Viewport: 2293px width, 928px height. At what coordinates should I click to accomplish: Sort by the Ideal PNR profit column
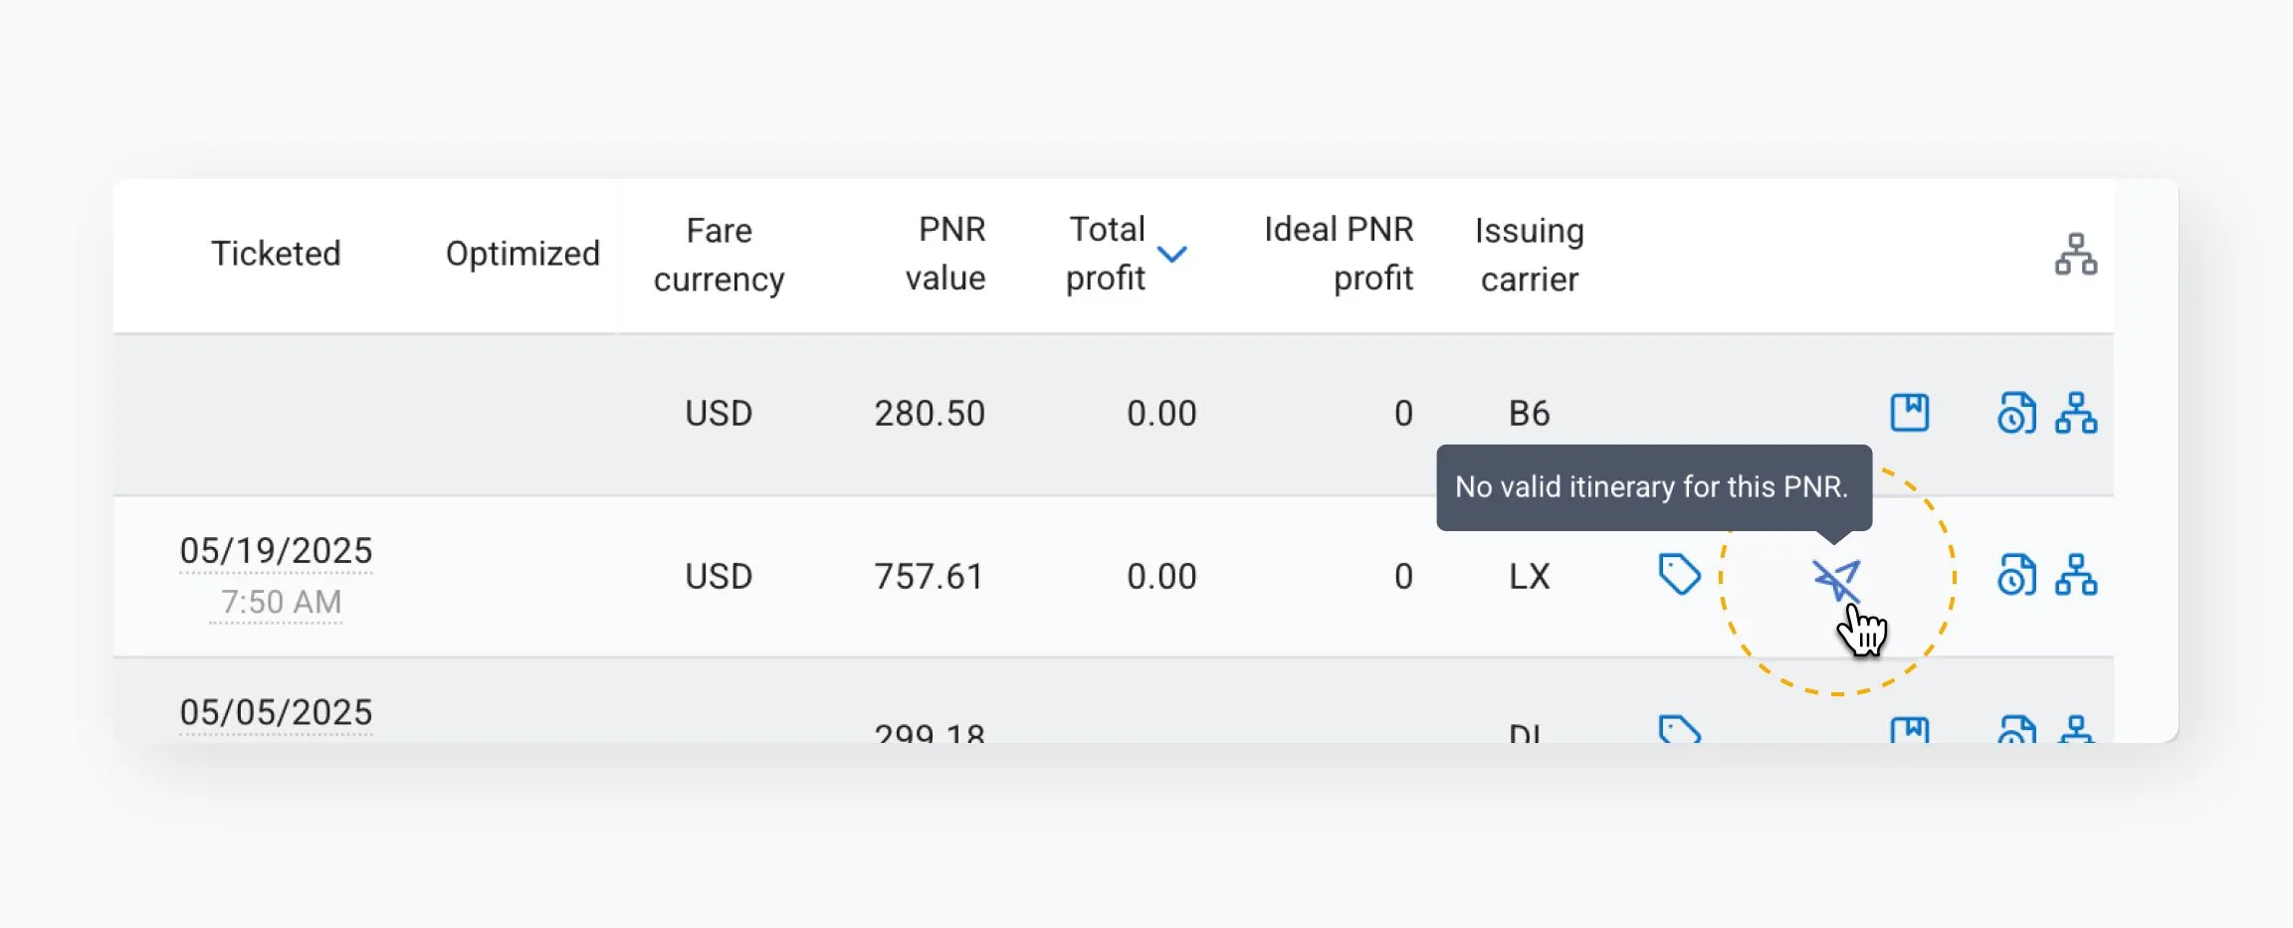1339,254
